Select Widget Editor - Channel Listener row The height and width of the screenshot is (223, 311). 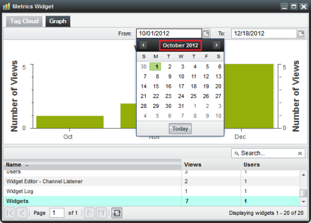(x=151, y=181)
